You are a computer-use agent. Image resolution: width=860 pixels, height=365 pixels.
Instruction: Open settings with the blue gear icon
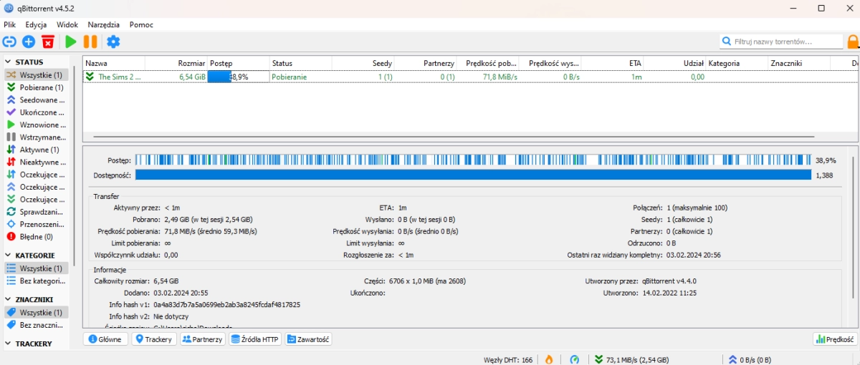tap(113, 42)
